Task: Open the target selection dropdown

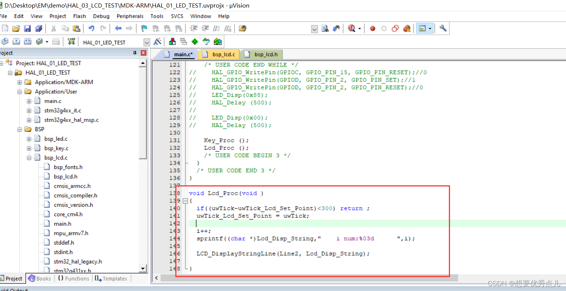Action: (x=147, y=42)
